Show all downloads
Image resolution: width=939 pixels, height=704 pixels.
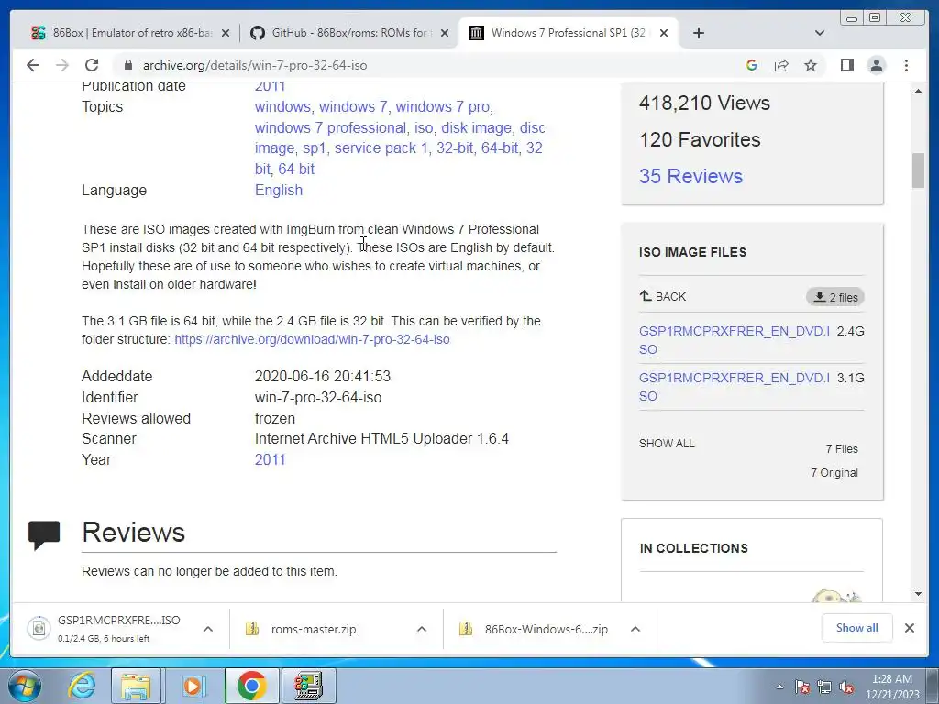tap(857, 628)
